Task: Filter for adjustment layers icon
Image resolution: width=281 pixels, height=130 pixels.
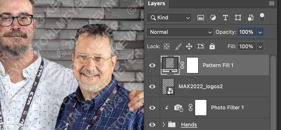Action: coord(213,18)
